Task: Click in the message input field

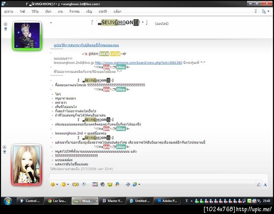Action: pos(158,177)
